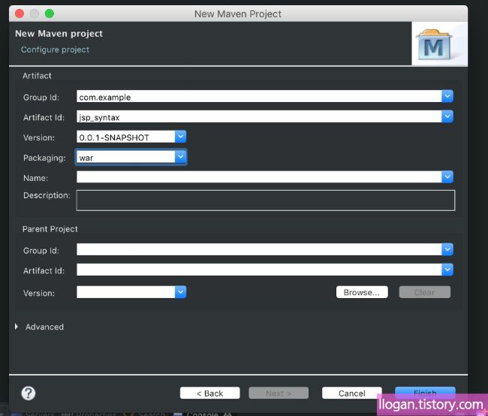Open Parent Project Version dropdown arrow
The height and width of the screenshot is (416, 488).
pyautogui.click(x=180, y=292)
